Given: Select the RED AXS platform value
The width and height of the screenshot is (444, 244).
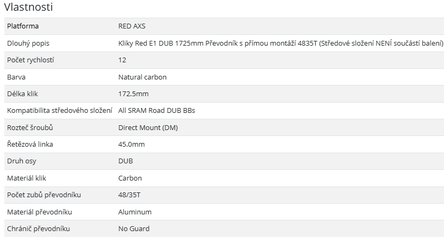Looking at the screenshot, I should pos(131,26).
